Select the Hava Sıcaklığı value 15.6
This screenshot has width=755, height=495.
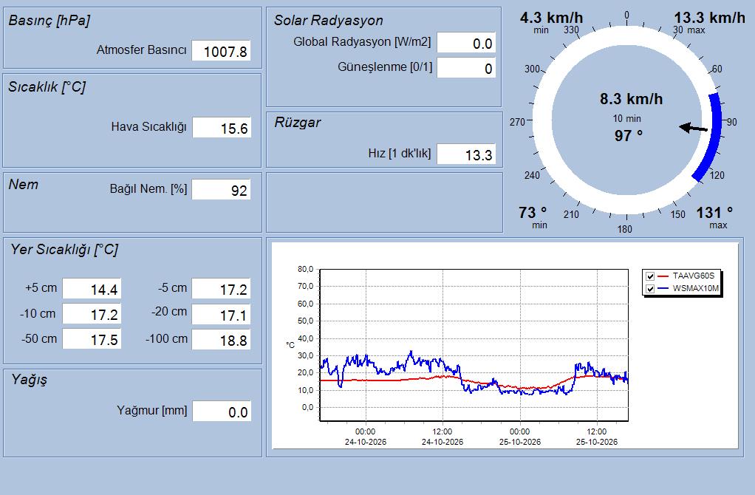click(x=222, y=128)
